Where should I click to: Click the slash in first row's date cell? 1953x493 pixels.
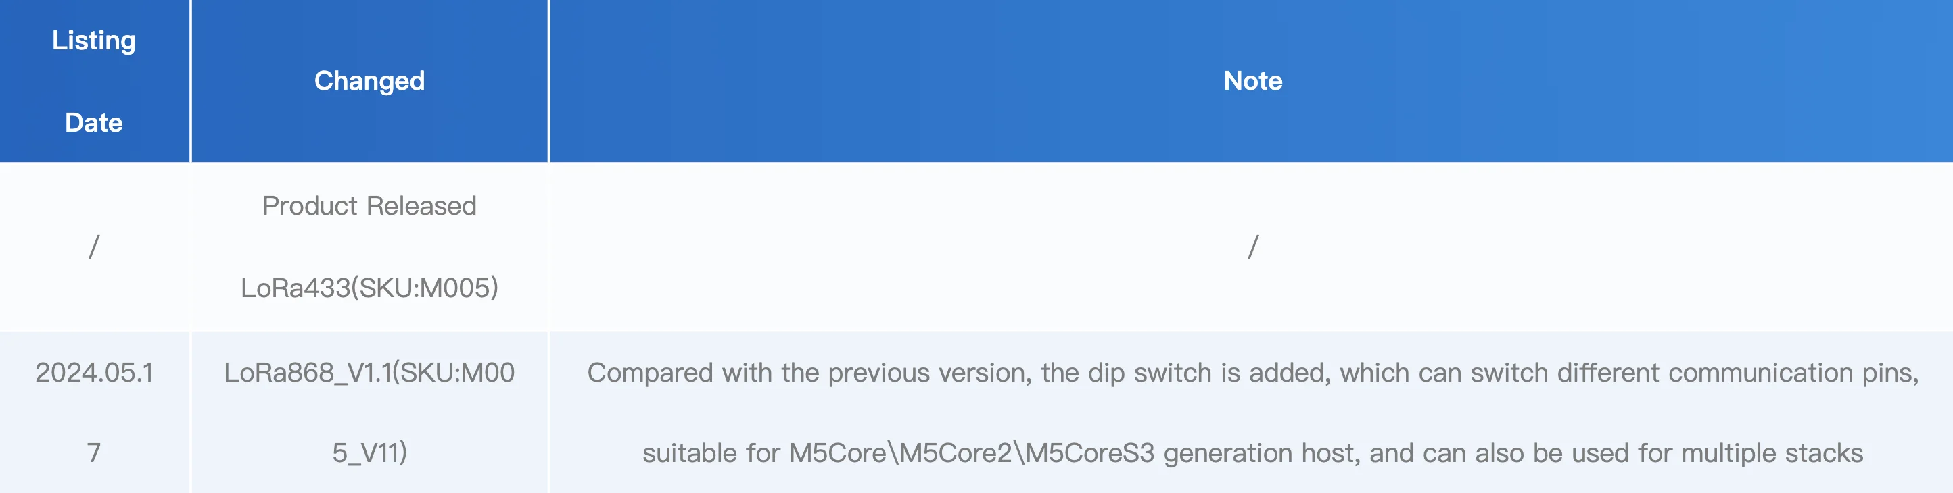pyautogui.click(x=94, y=247)
